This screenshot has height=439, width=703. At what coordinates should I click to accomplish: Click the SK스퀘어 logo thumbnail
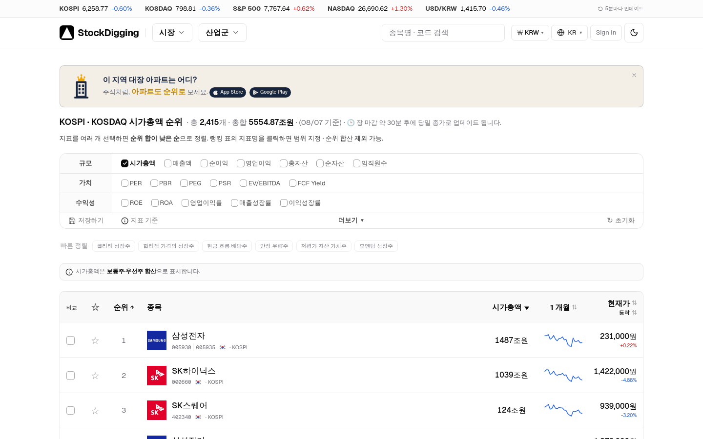[x=157, y=410]
